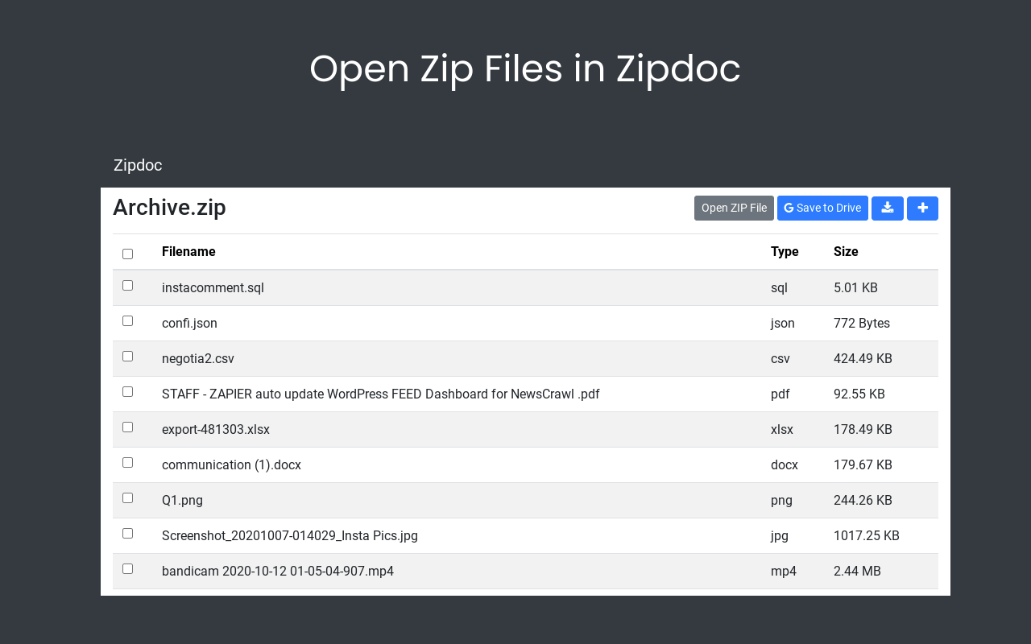1031x644 pixels.
Task: Open instacomment.sql filename
Action: 213,287
